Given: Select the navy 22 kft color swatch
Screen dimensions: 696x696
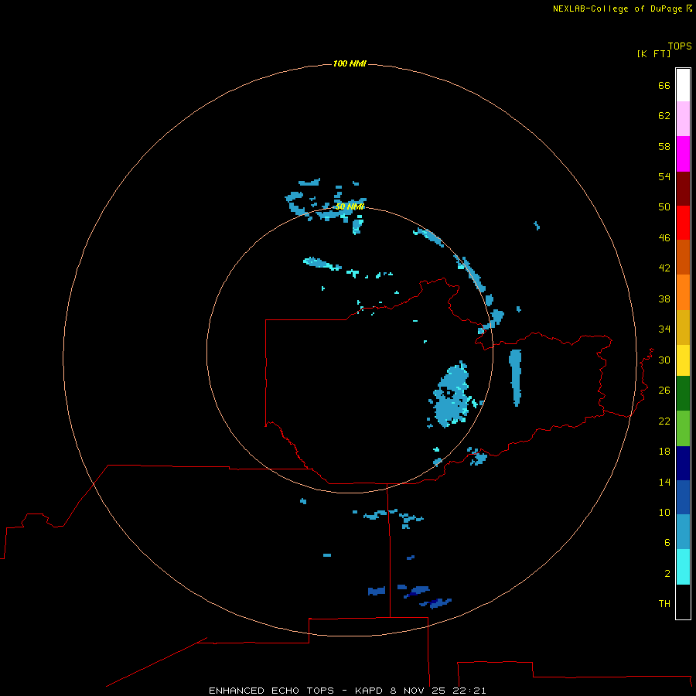Looking at the screenshot, I should coord(683,463).
